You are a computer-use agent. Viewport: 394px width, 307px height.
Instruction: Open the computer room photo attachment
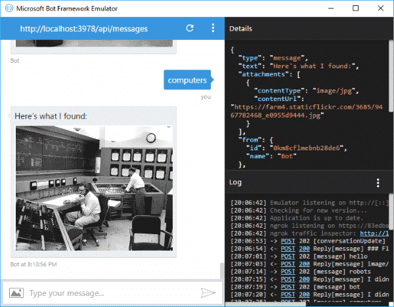[x=94, y=188]
